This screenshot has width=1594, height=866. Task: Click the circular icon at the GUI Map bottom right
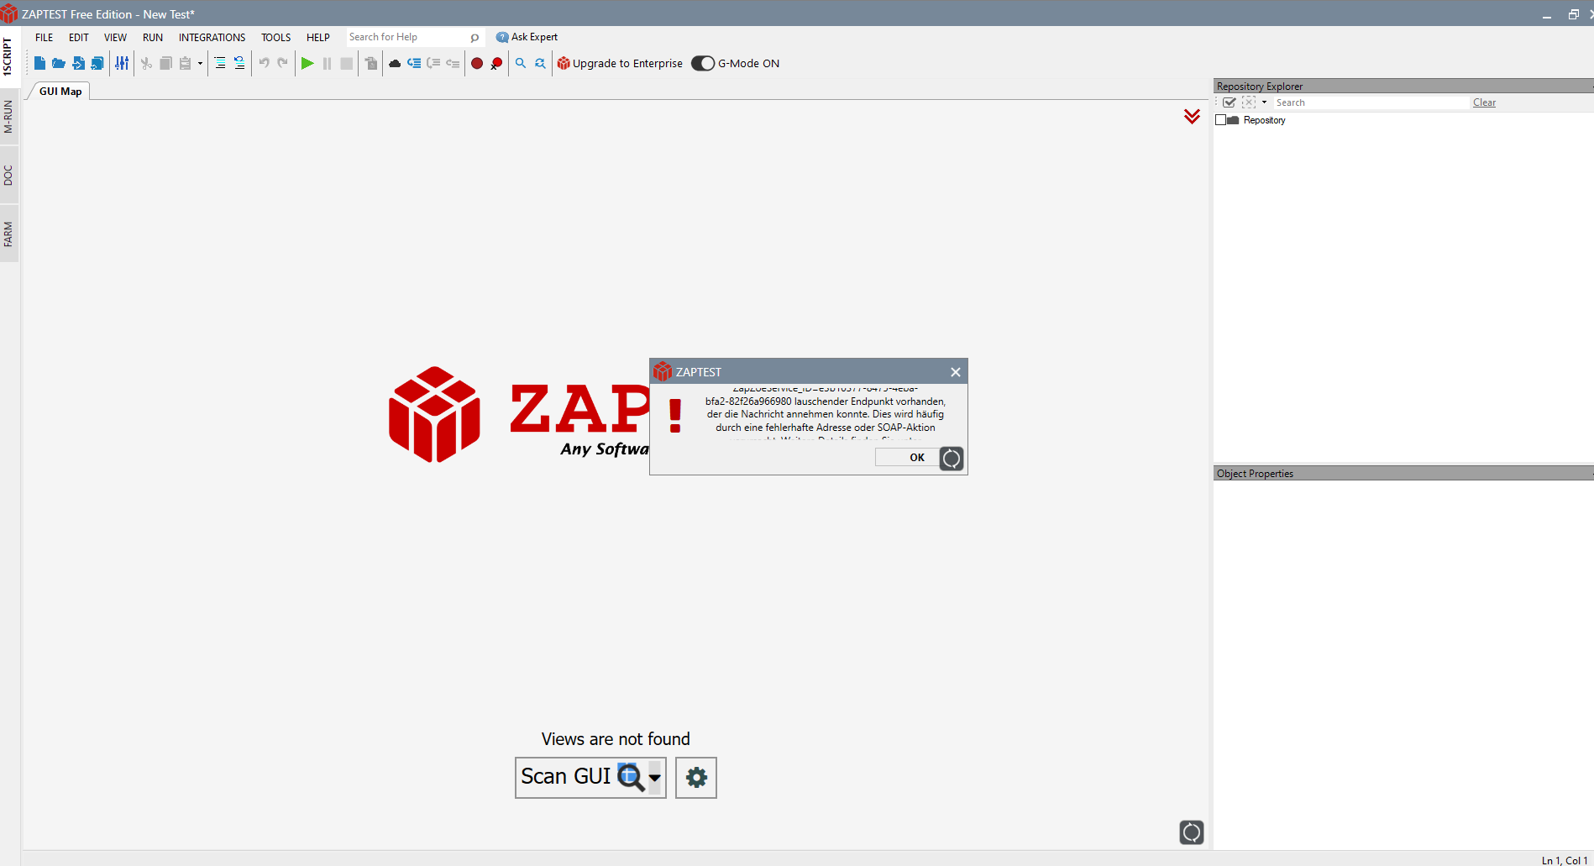(x=1191, y=832)
